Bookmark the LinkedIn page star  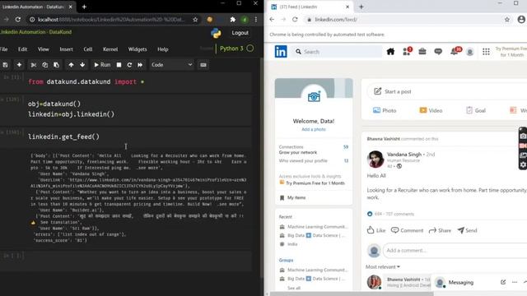pyautogui.click(x=507, y=20)
